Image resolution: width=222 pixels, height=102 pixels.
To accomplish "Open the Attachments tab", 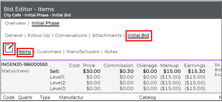I will [x=107, y=35].
